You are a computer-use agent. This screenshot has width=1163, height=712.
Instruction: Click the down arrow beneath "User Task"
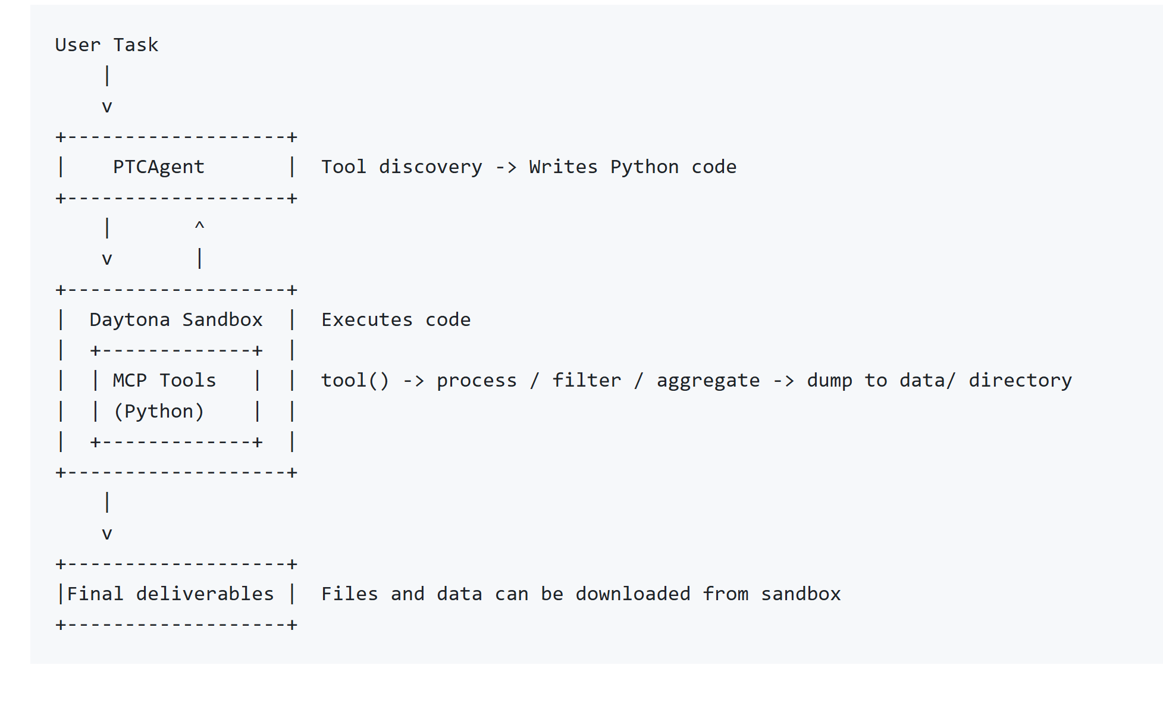(107, 107)
